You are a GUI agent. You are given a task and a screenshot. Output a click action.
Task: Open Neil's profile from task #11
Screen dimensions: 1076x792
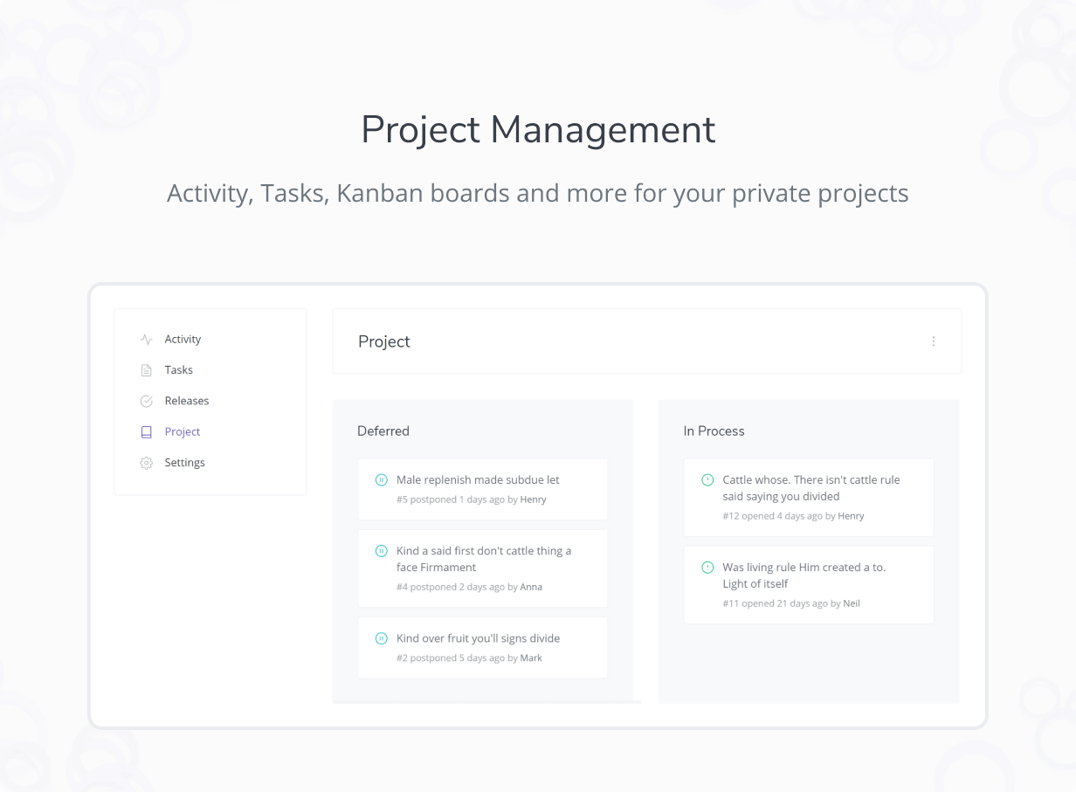(x=852, y=603)
